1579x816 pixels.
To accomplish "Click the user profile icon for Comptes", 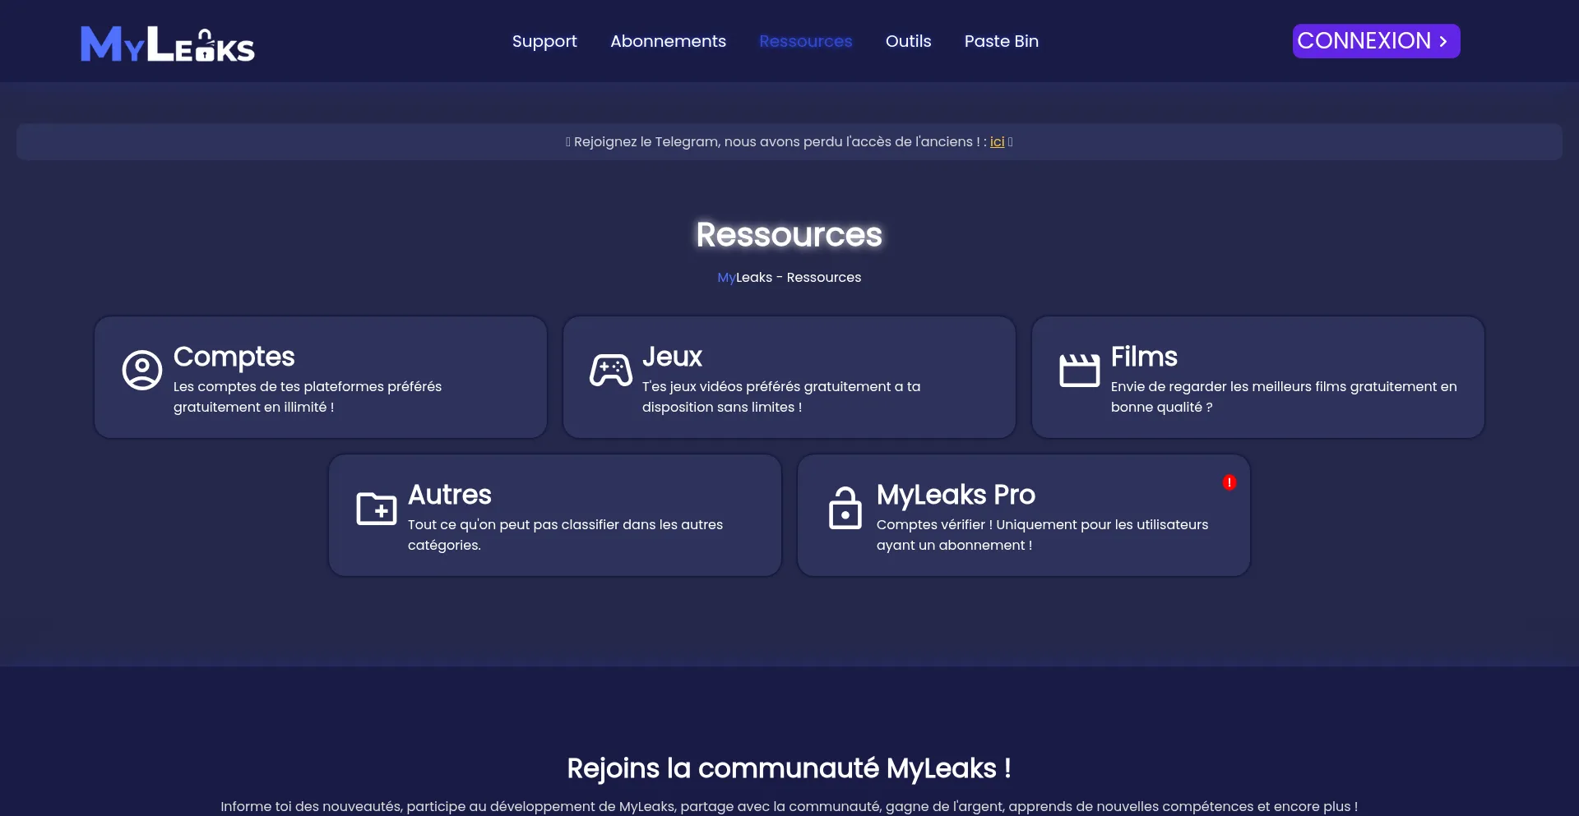I will 142,371.
